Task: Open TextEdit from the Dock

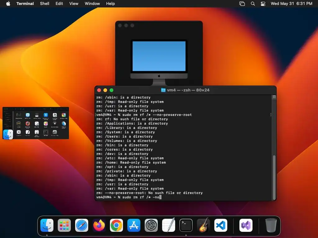Action: (x=169, y=225)
